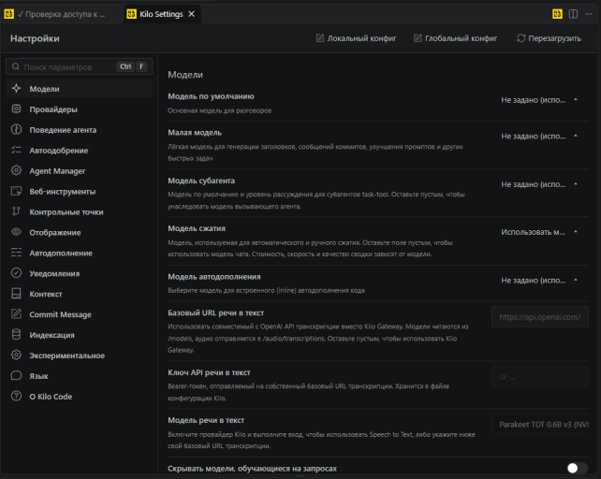601x479 pixels.
Task: Open the more actions ellipsis menu
Action: click(x=589, y=14)
